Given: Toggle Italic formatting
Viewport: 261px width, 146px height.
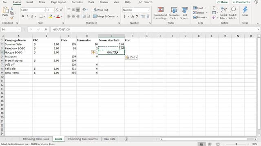Looking at the screenshot, I should [x=27, y=16].
